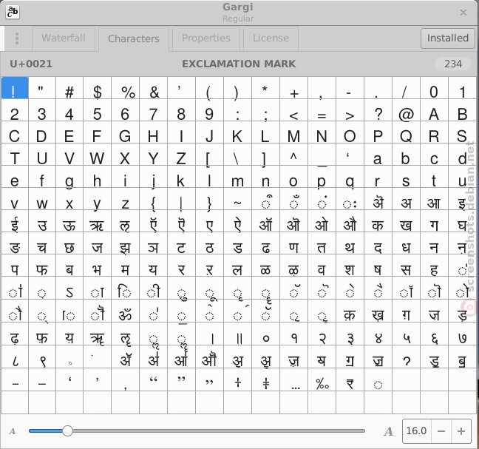The width and height of the screenshot is (479, 449).
Task: Pick the Devanagari letter आ glyph
Action: pos(435,199)
